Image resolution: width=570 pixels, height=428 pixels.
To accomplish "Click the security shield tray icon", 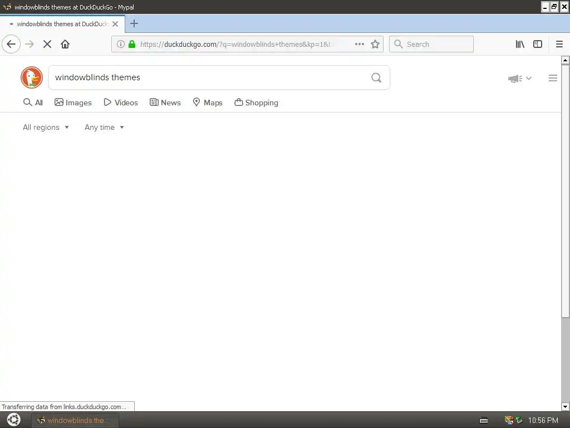I will [519, 420].
